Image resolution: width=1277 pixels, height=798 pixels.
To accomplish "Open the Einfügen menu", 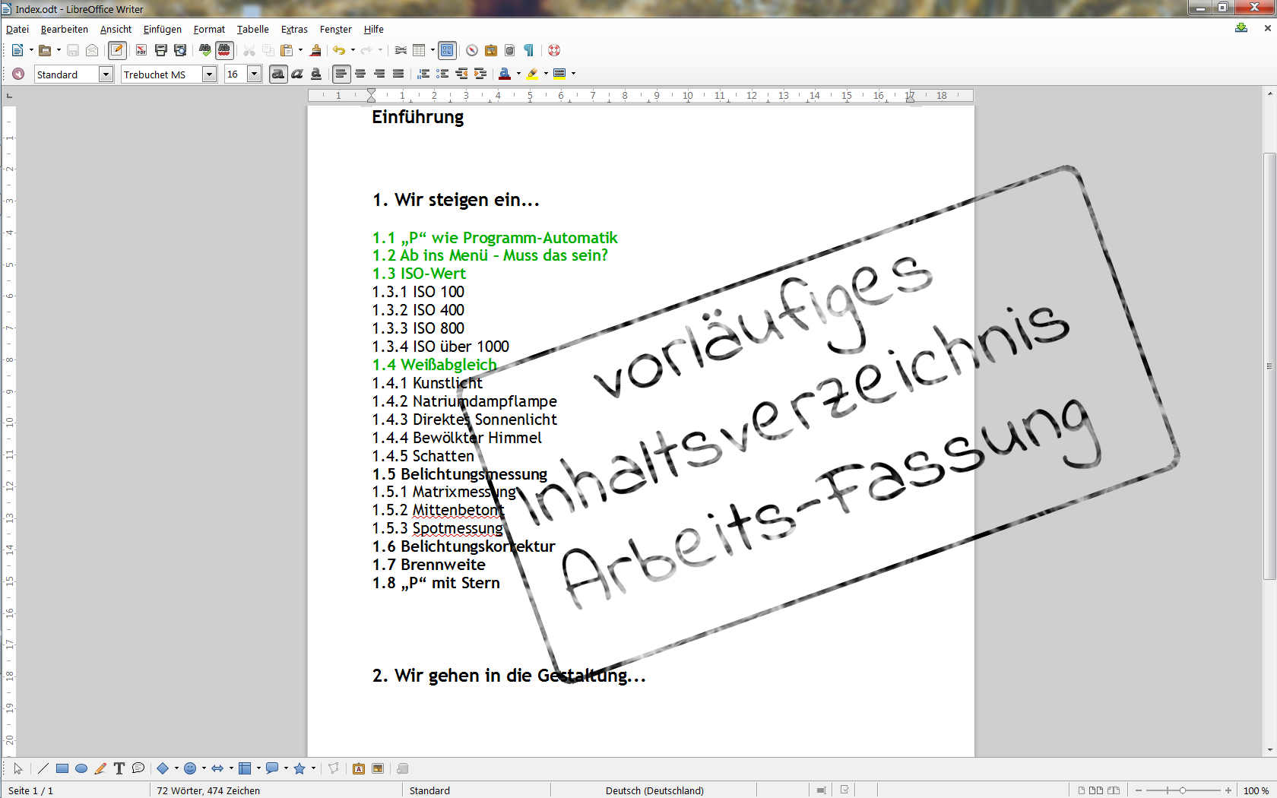I will click(163, 30).
